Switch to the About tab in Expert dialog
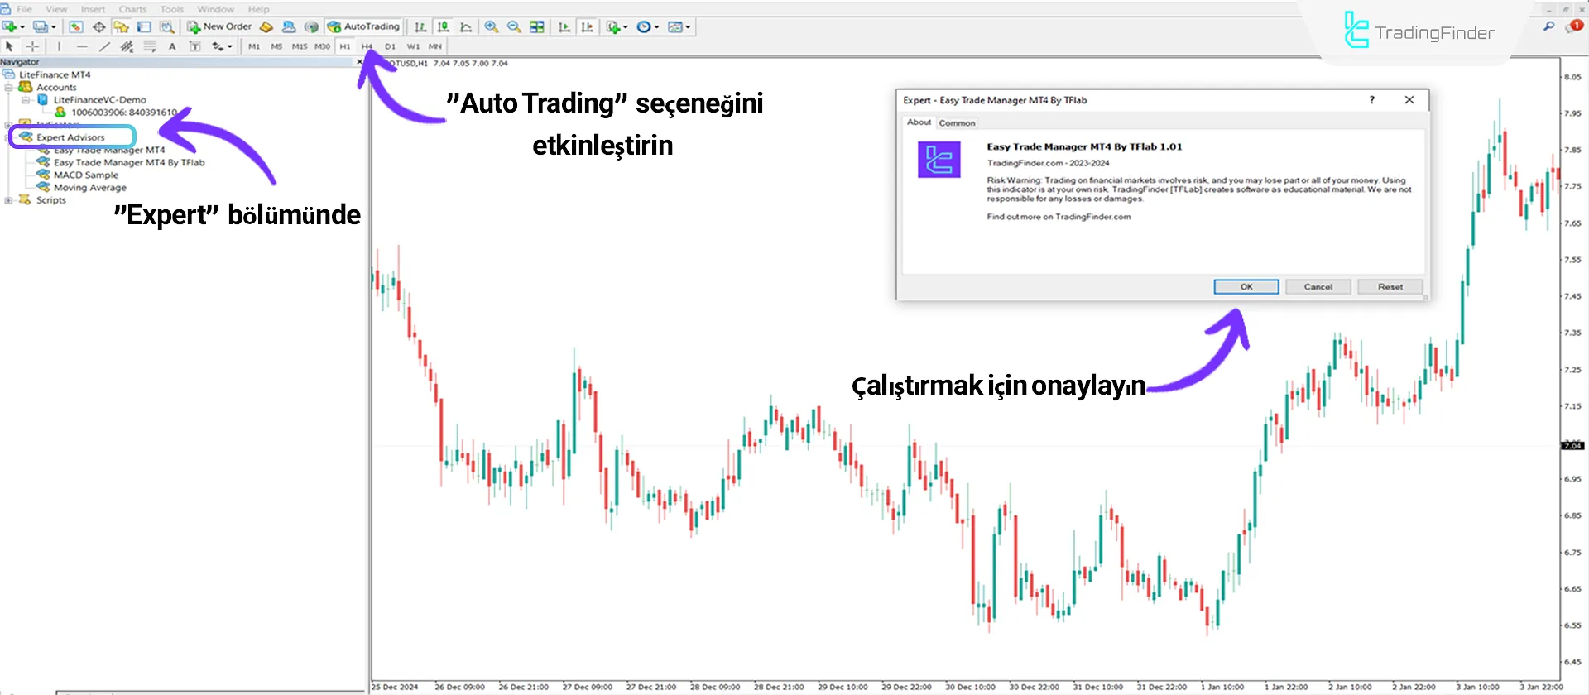1589x695 pixels. [919, 122]
